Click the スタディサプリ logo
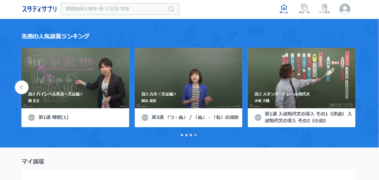 coord(39,9)
